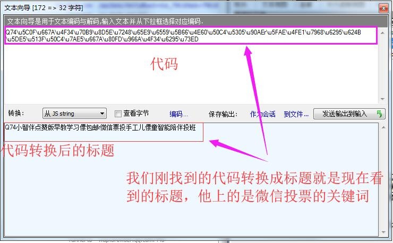The image size is (393, 243).
Task: Click the output area scrollbar up arrow
Action: (x=383, y=127)
